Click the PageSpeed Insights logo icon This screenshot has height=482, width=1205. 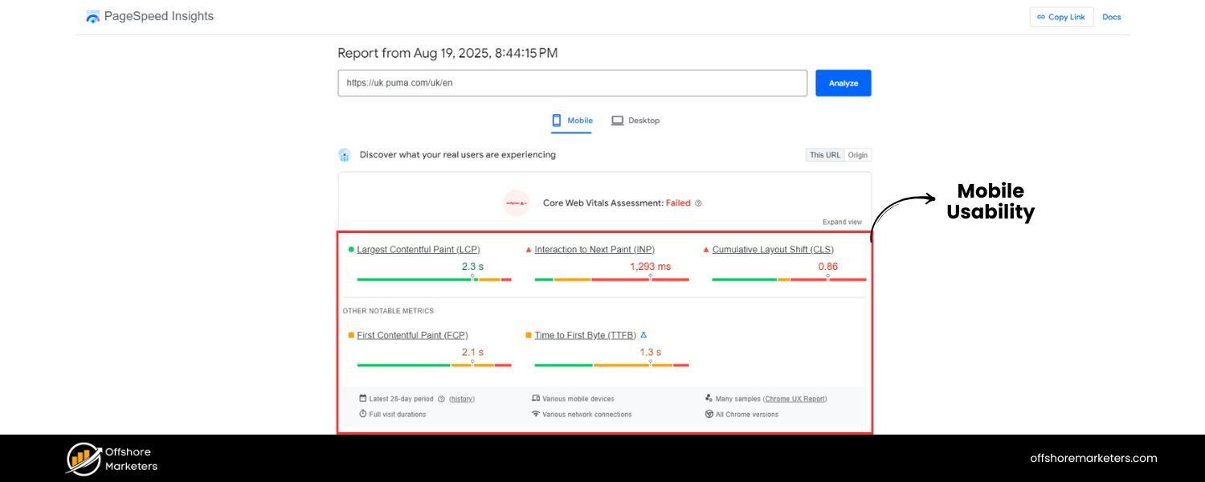(x=92, y=15)
